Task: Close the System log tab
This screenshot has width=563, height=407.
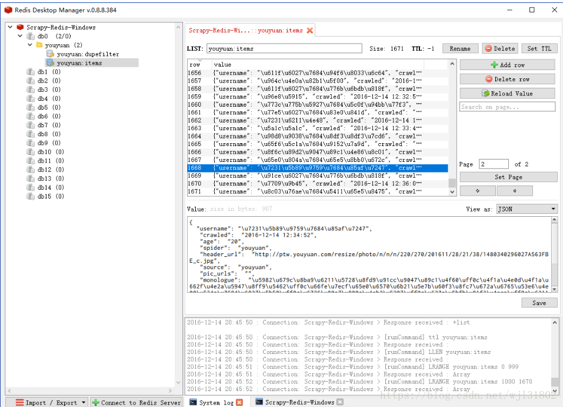Action: 239,402
